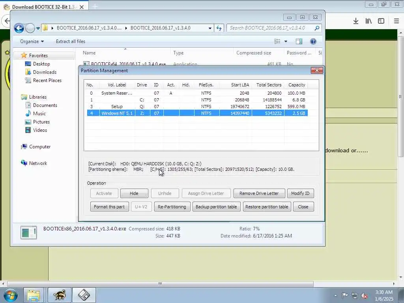Click the Refresh button beside address bar
This screenshot has height=303, width=404.
pyautogui.click(x=219, y=28)
